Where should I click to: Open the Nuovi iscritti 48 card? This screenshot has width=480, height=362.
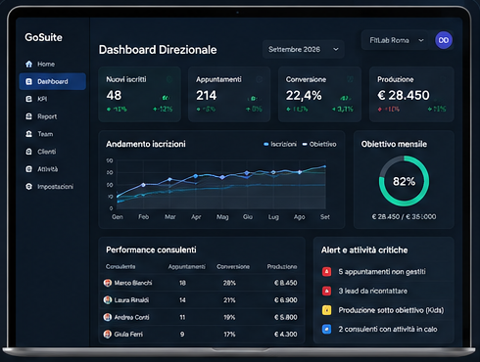[139, 94]
